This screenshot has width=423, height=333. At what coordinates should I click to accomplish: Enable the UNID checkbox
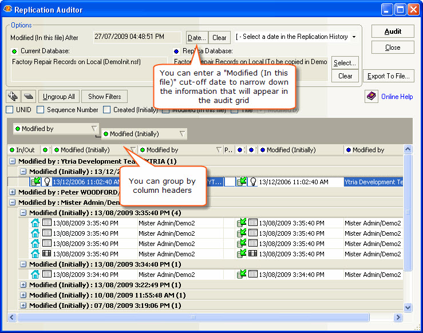tap(10, 110)
